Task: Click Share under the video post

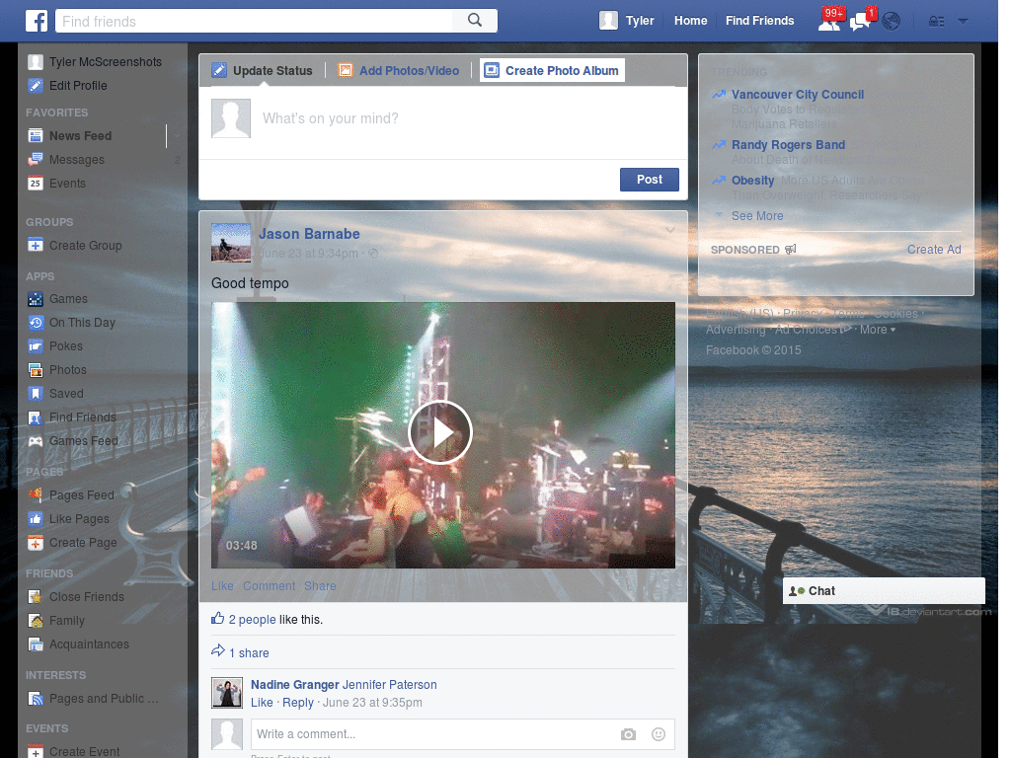Action: click(320, 586)
